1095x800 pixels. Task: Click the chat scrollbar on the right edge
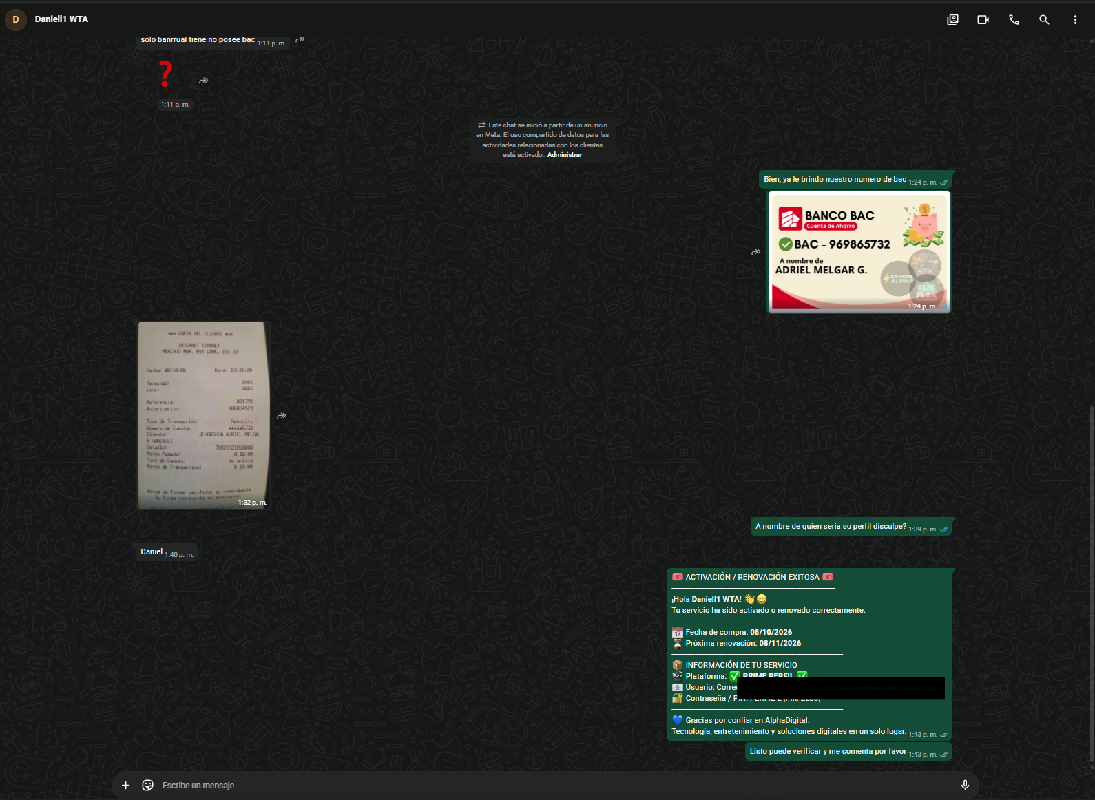(1092, 585)
